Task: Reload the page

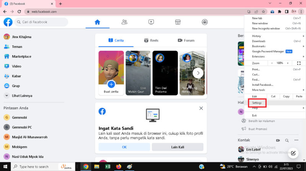Action: pos(19,12)
